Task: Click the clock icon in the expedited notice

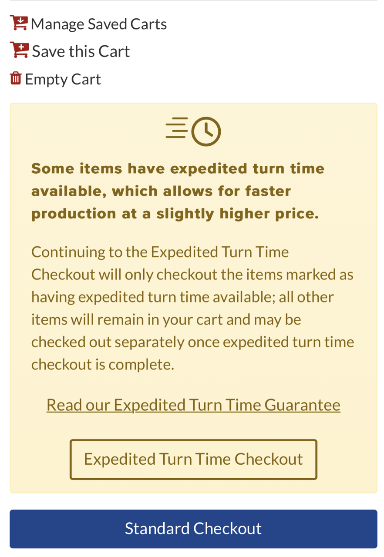Action: 205,131
